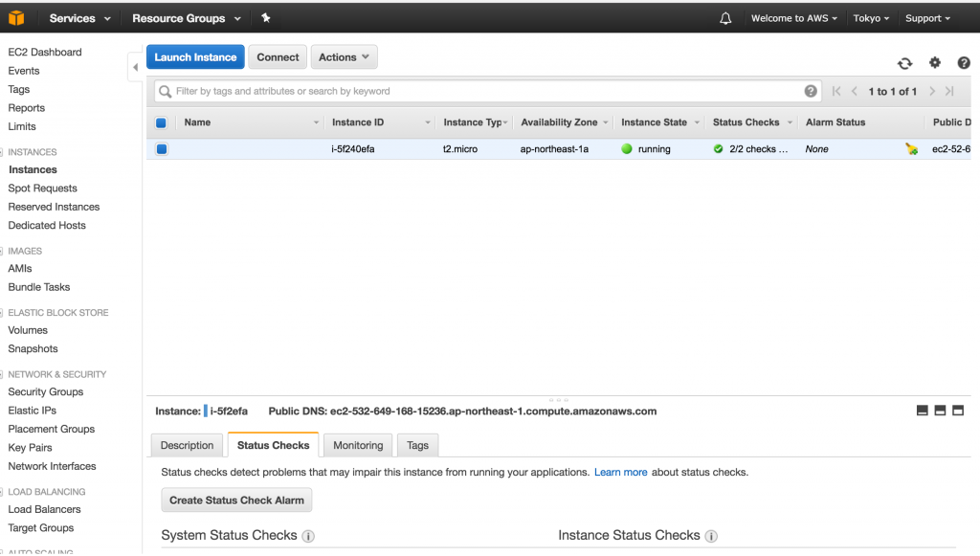
Task: Switch to the Description tab
Action: pos(187,445)
